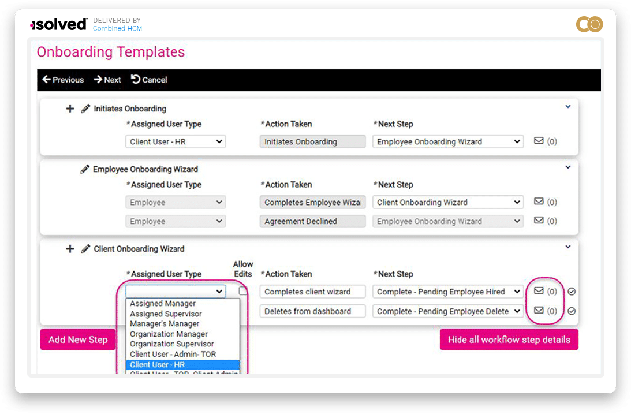
Task: Click the Onboarding Templates heading
Action: coord(111,52)
